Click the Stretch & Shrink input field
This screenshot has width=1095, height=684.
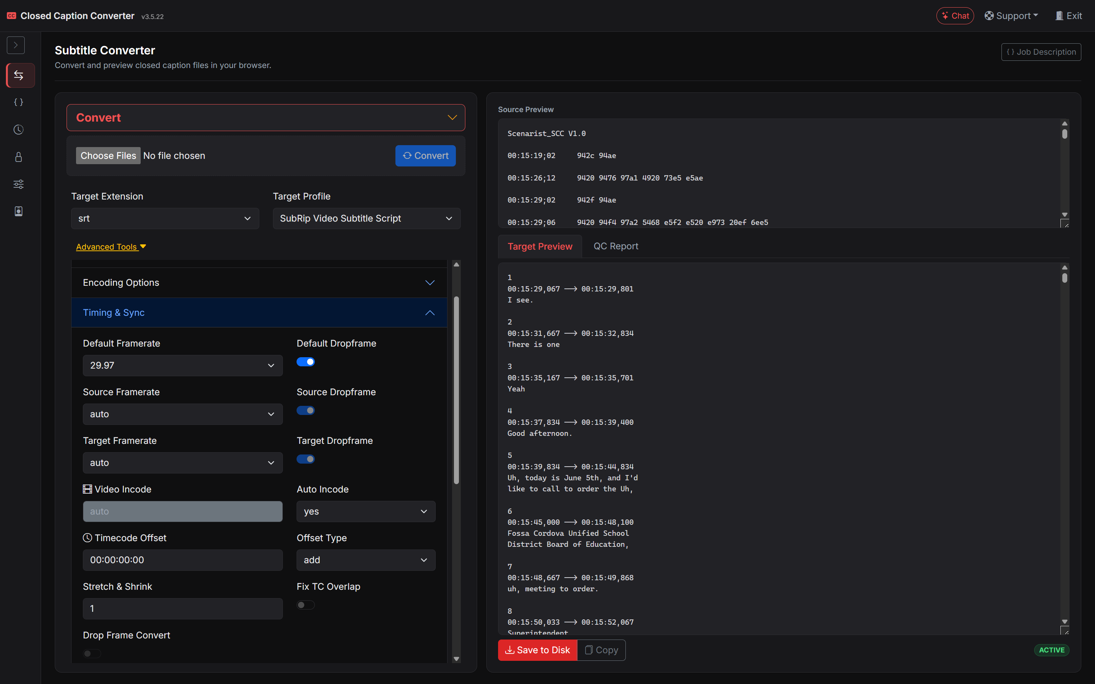point(183,608)
